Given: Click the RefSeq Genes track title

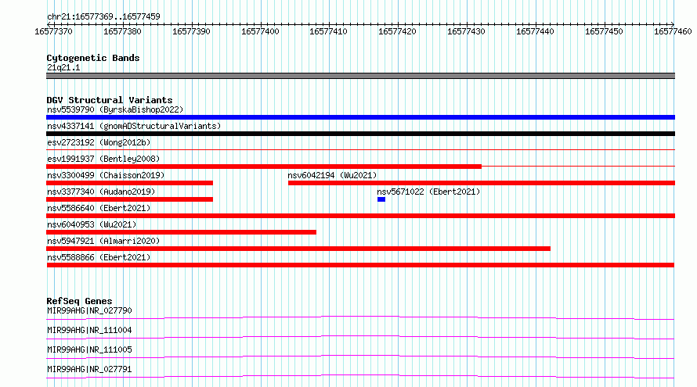Looking at the screenshot, I should pos(79,301).
